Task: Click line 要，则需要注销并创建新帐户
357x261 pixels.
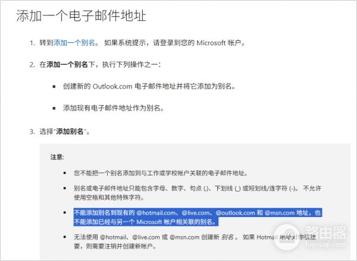Action: click(x=115, y=246)
